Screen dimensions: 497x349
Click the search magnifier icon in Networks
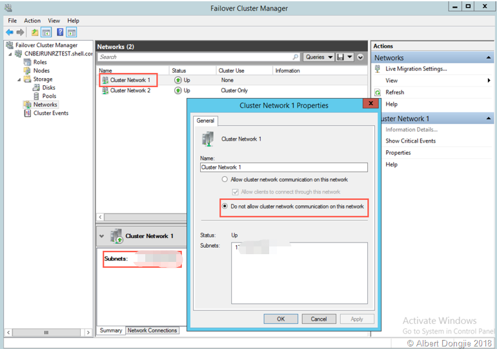point(296,57)
